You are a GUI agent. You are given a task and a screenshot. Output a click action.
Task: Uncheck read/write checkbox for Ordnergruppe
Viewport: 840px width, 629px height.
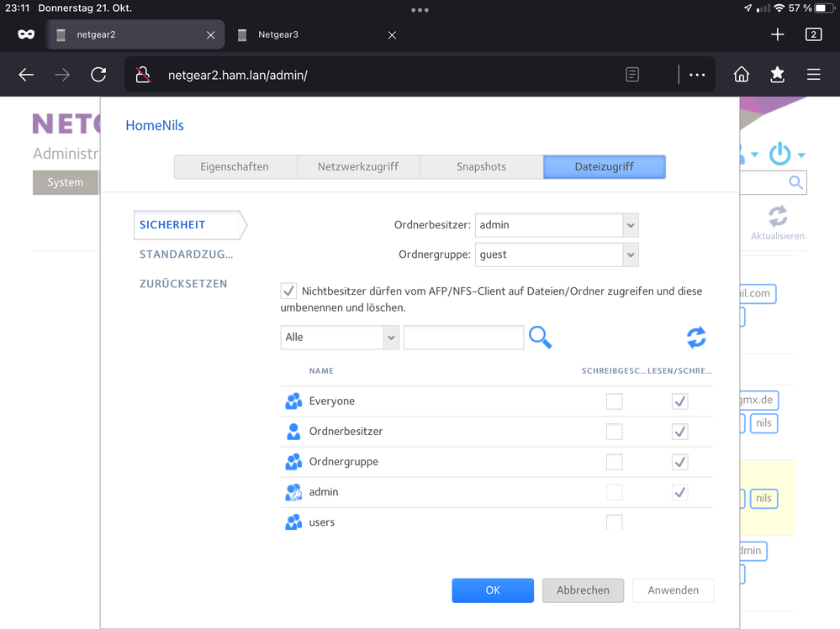pyautogui.click(x=679, y=462)
